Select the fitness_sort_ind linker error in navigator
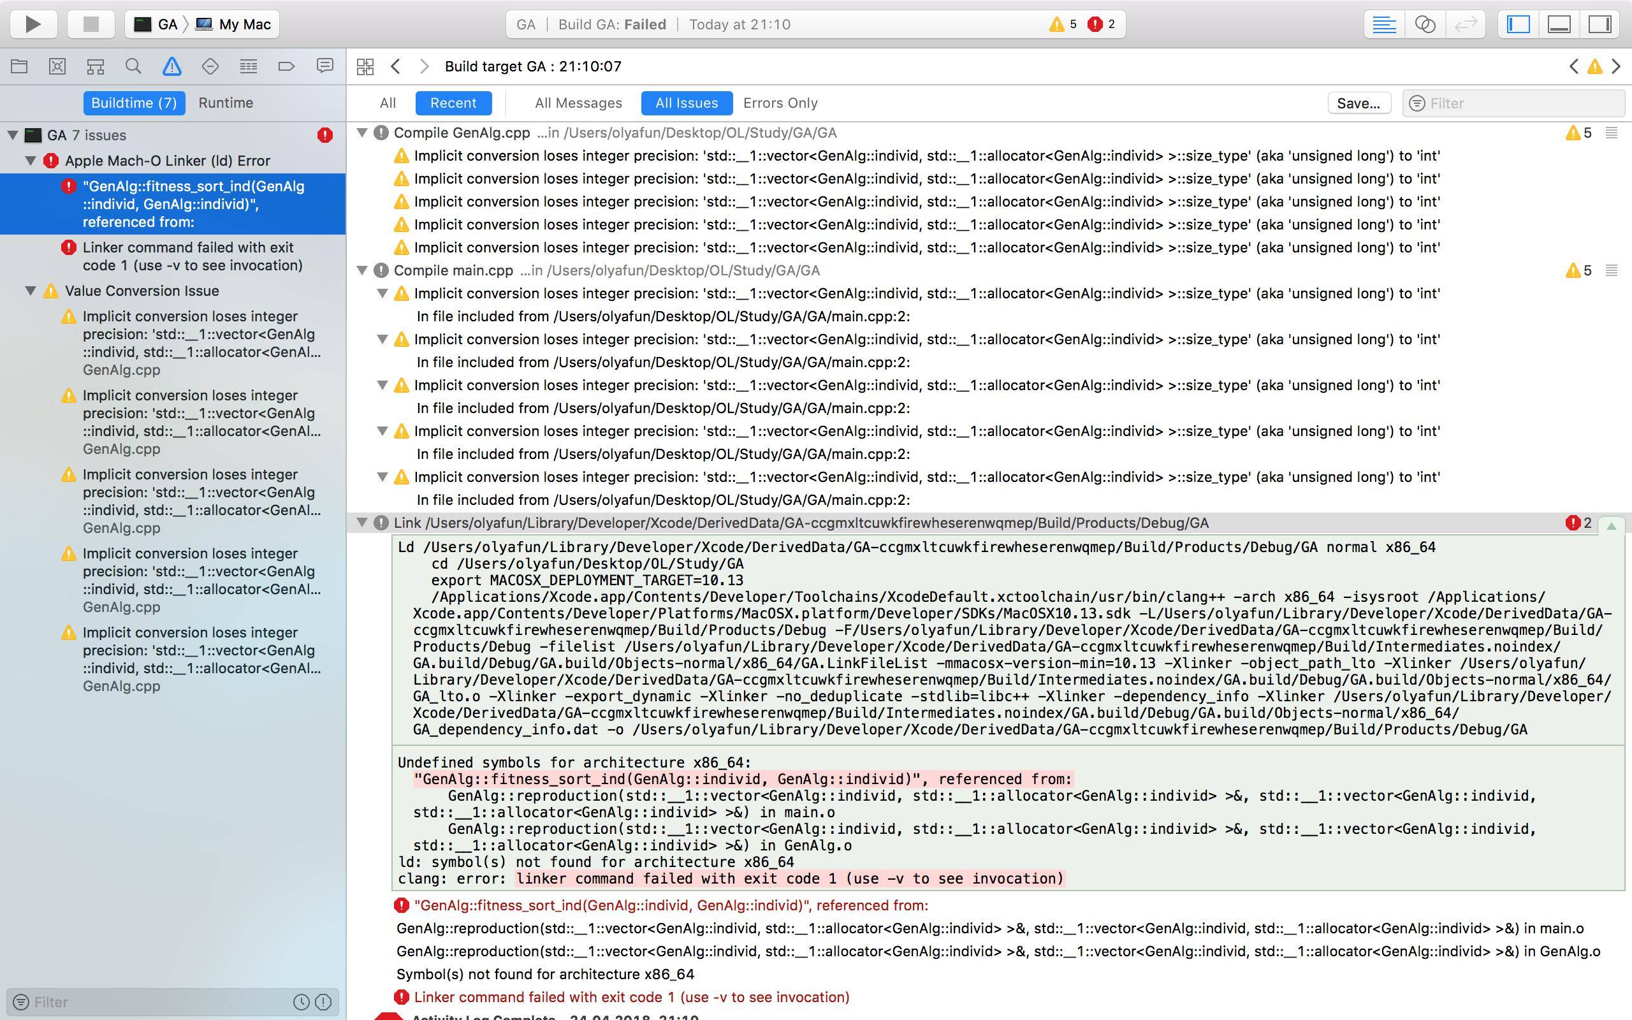Image resolution: width=1632 pixels, height=1020 pixels. coord(173,204)
